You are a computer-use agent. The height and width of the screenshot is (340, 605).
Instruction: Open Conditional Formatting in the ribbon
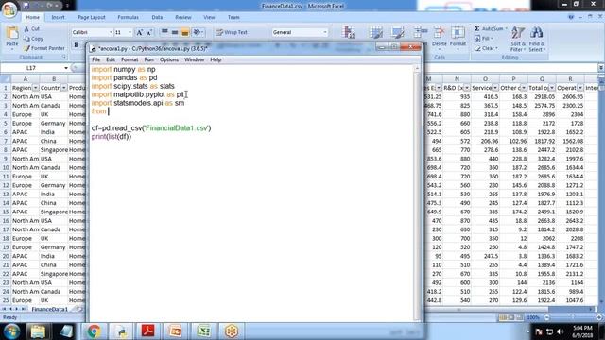[349, 33]
